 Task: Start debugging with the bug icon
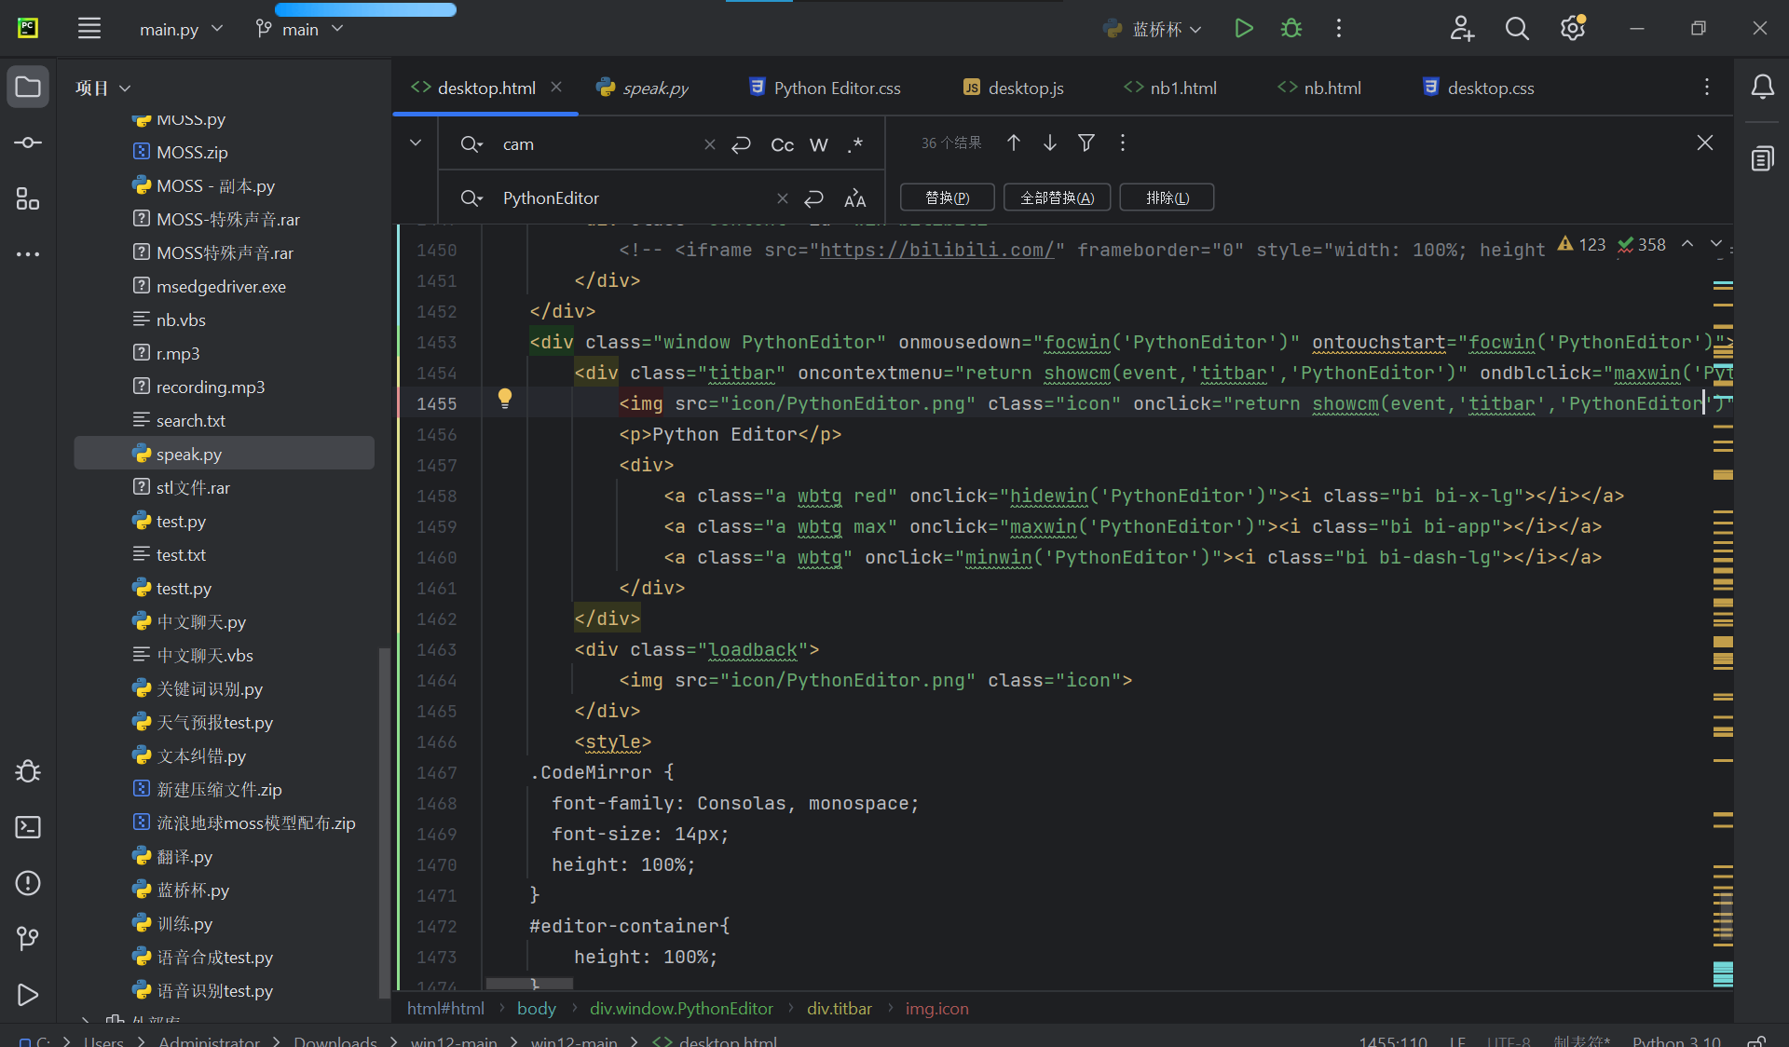point(1291,28)
